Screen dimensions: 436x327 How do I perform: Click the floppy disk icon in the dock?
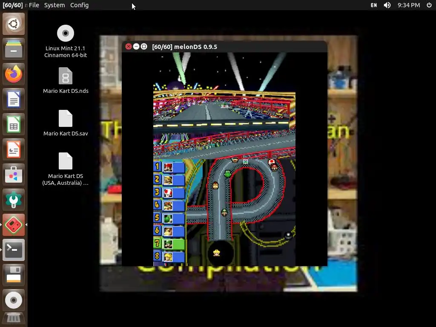[x=14, y=275]
